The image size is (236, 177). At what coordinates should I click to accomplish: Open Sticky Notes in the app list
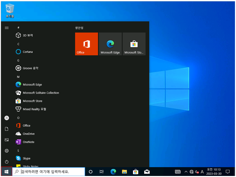pos(27,166)
